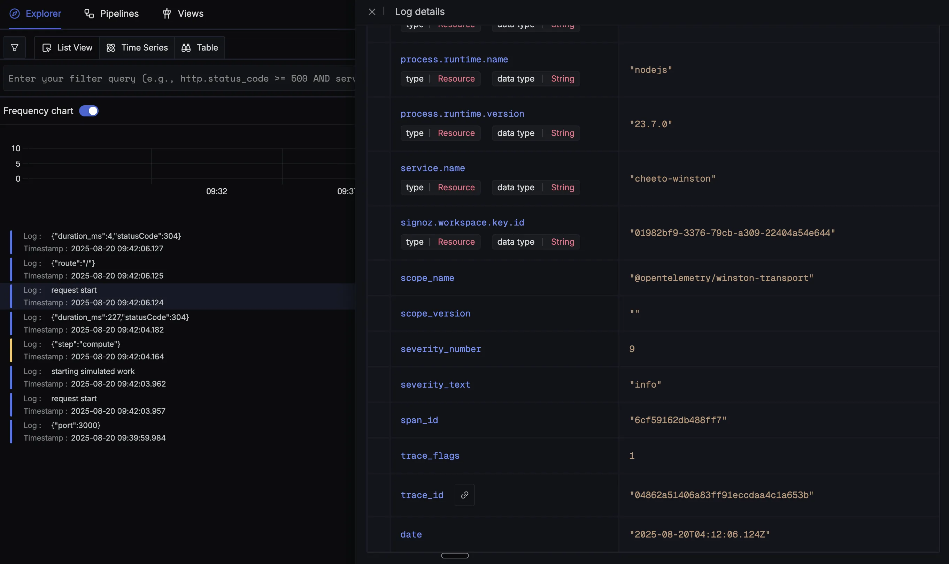
Task: Click the process.runtime.version field
Action: [x=462, y=114]
